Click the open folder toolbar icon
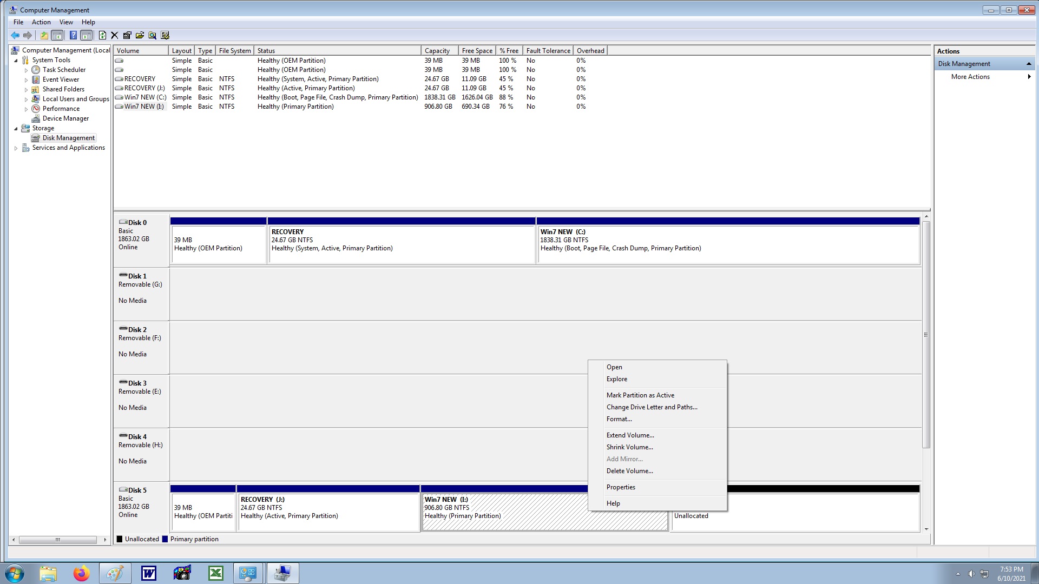Viewport: 1039px width, 584px height. (140, 36)
